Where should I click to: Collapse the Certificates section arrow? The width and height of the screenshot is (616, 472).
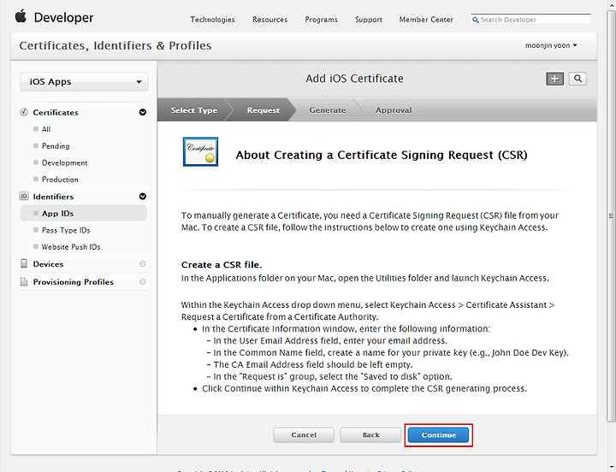click(143, 112)
